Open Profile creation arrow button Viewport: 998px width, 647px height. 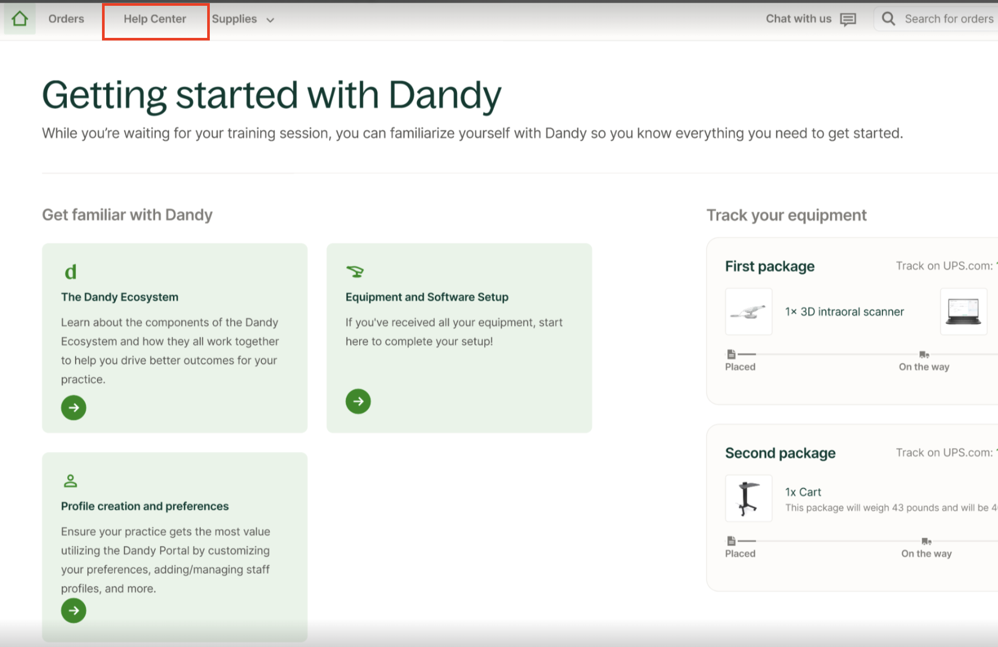pyautogui.click(x=74, y=611)
